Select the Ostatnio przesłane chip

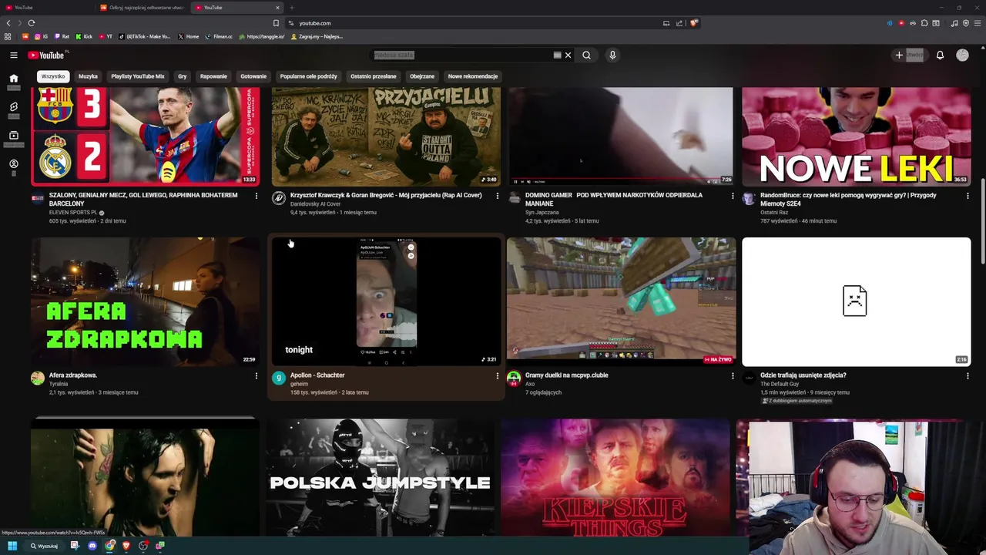(x=374, y=76)
